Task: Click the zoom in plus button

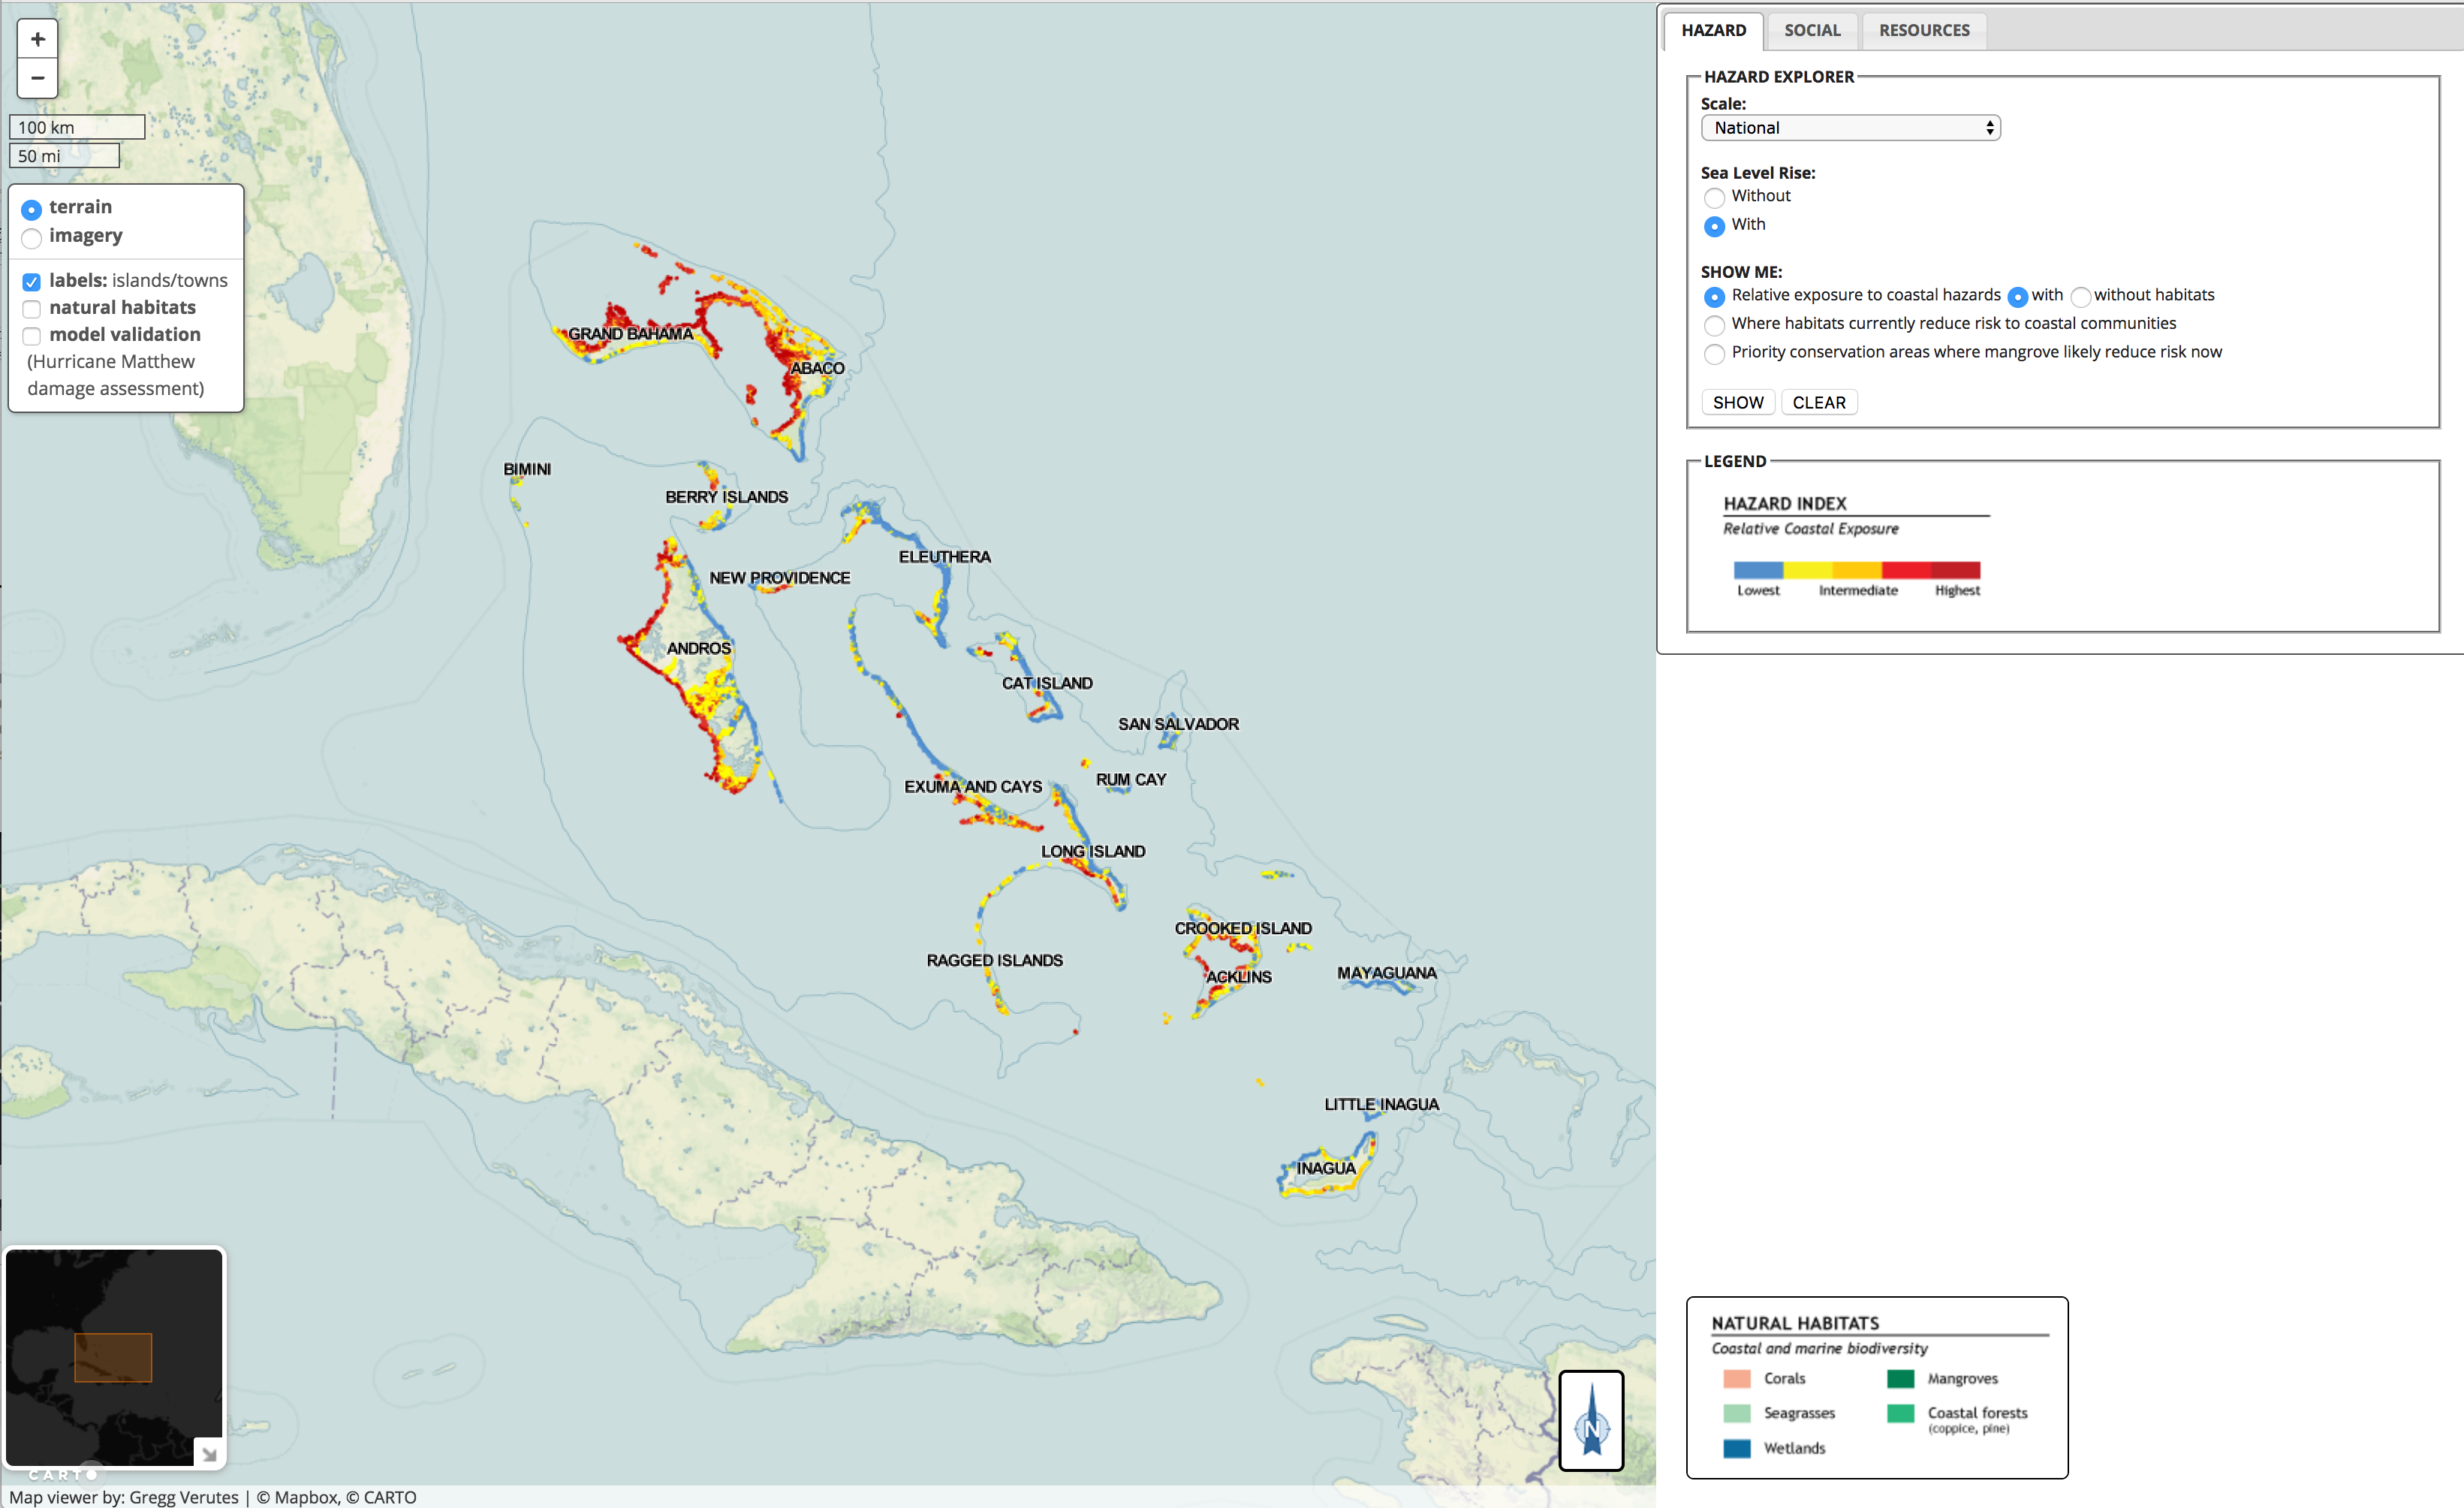Action: [x=37, y=40]
